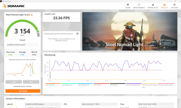Click the Steel Nomad Light banner image
This screenshot has width=181, height=108.
(x=130, y=31)
